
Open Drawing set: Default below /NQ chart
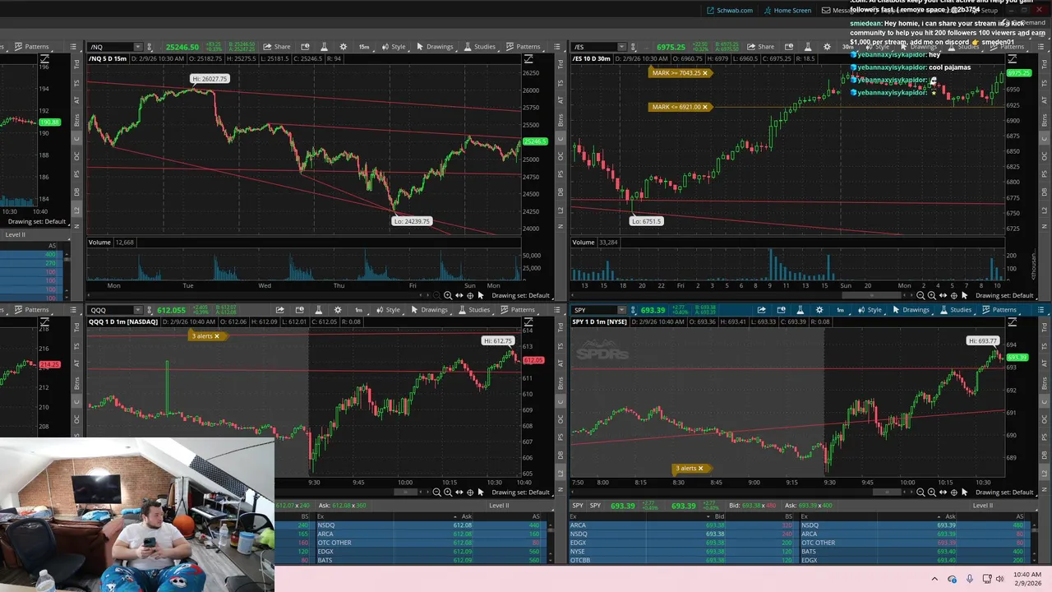point(521,295)
